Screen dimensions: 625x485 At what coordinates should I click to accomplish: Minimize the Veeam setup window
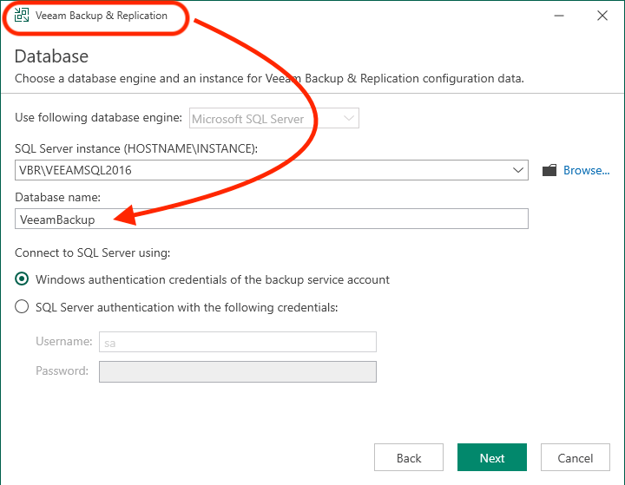click(x=559, y=16)
